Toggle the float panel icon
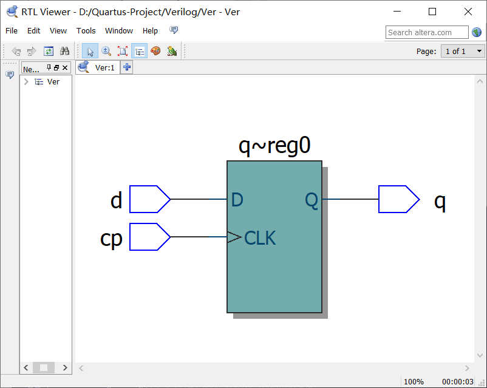 pos(56,67)
